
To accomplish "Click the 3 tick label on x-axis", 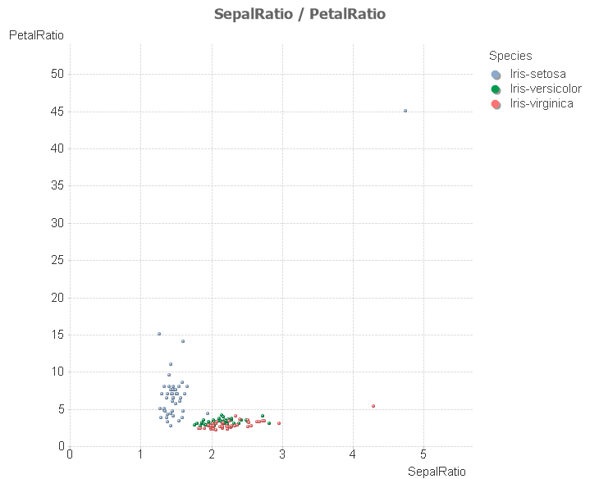I will (x=282, y=454).
